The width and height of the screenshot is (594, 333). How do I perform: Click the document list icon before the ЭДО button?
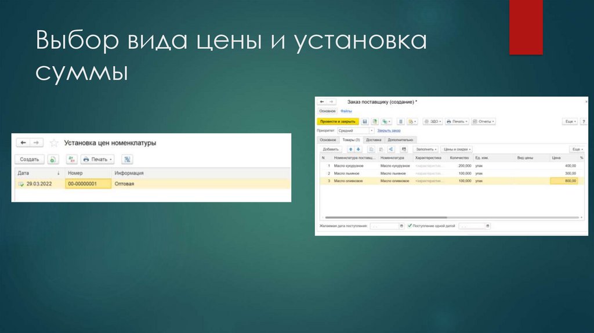[x=400, y=122]
